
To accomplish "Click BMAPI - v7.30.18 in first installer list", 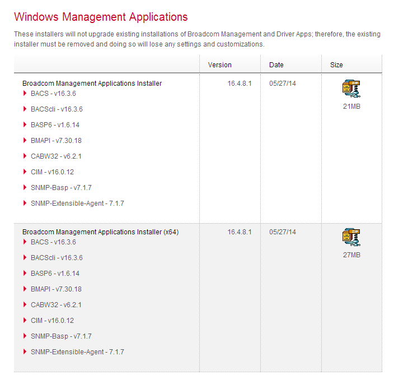I will (56, 140).
